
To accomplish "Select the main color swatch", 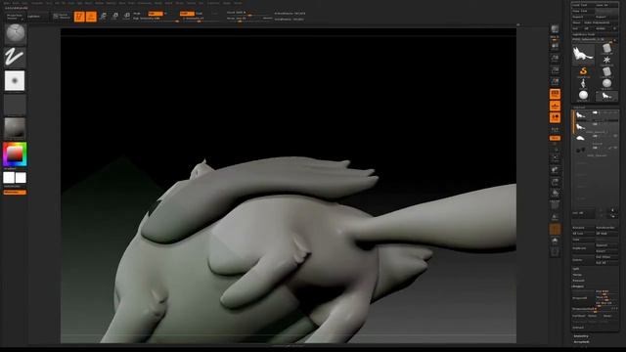I will coord(21,178).
